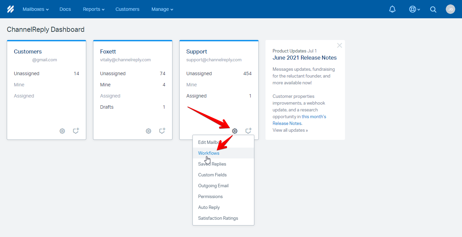Select Workflows from gear menu
The height and width of the screenshot is (237, 462).
223,153
